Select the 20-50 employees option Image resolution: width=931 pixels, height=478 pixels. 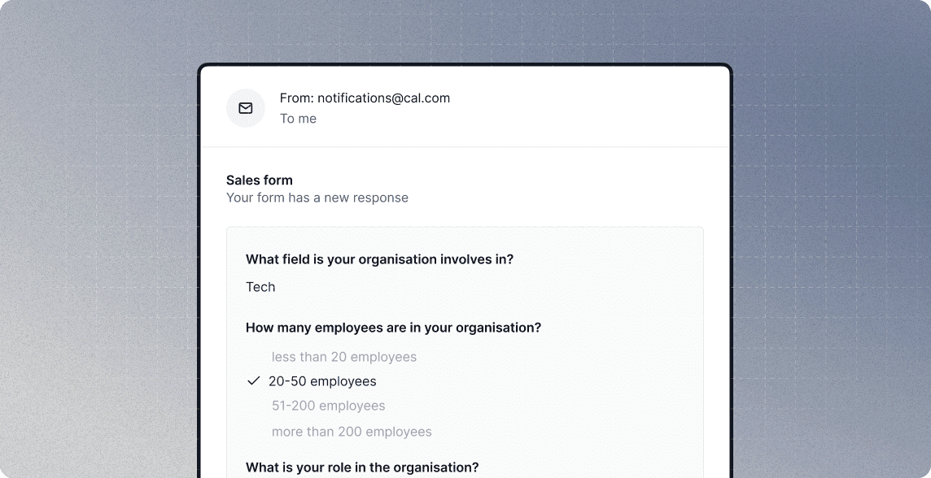[x=322, y=381]
